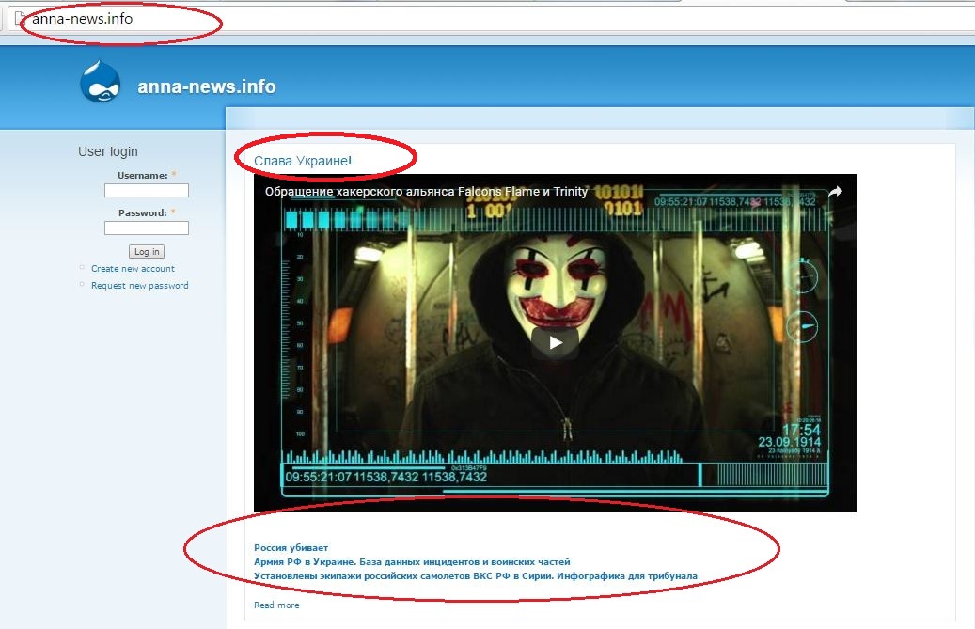975x629 pixels.
Task: Click the page icon in address bar
Action: 19,19
